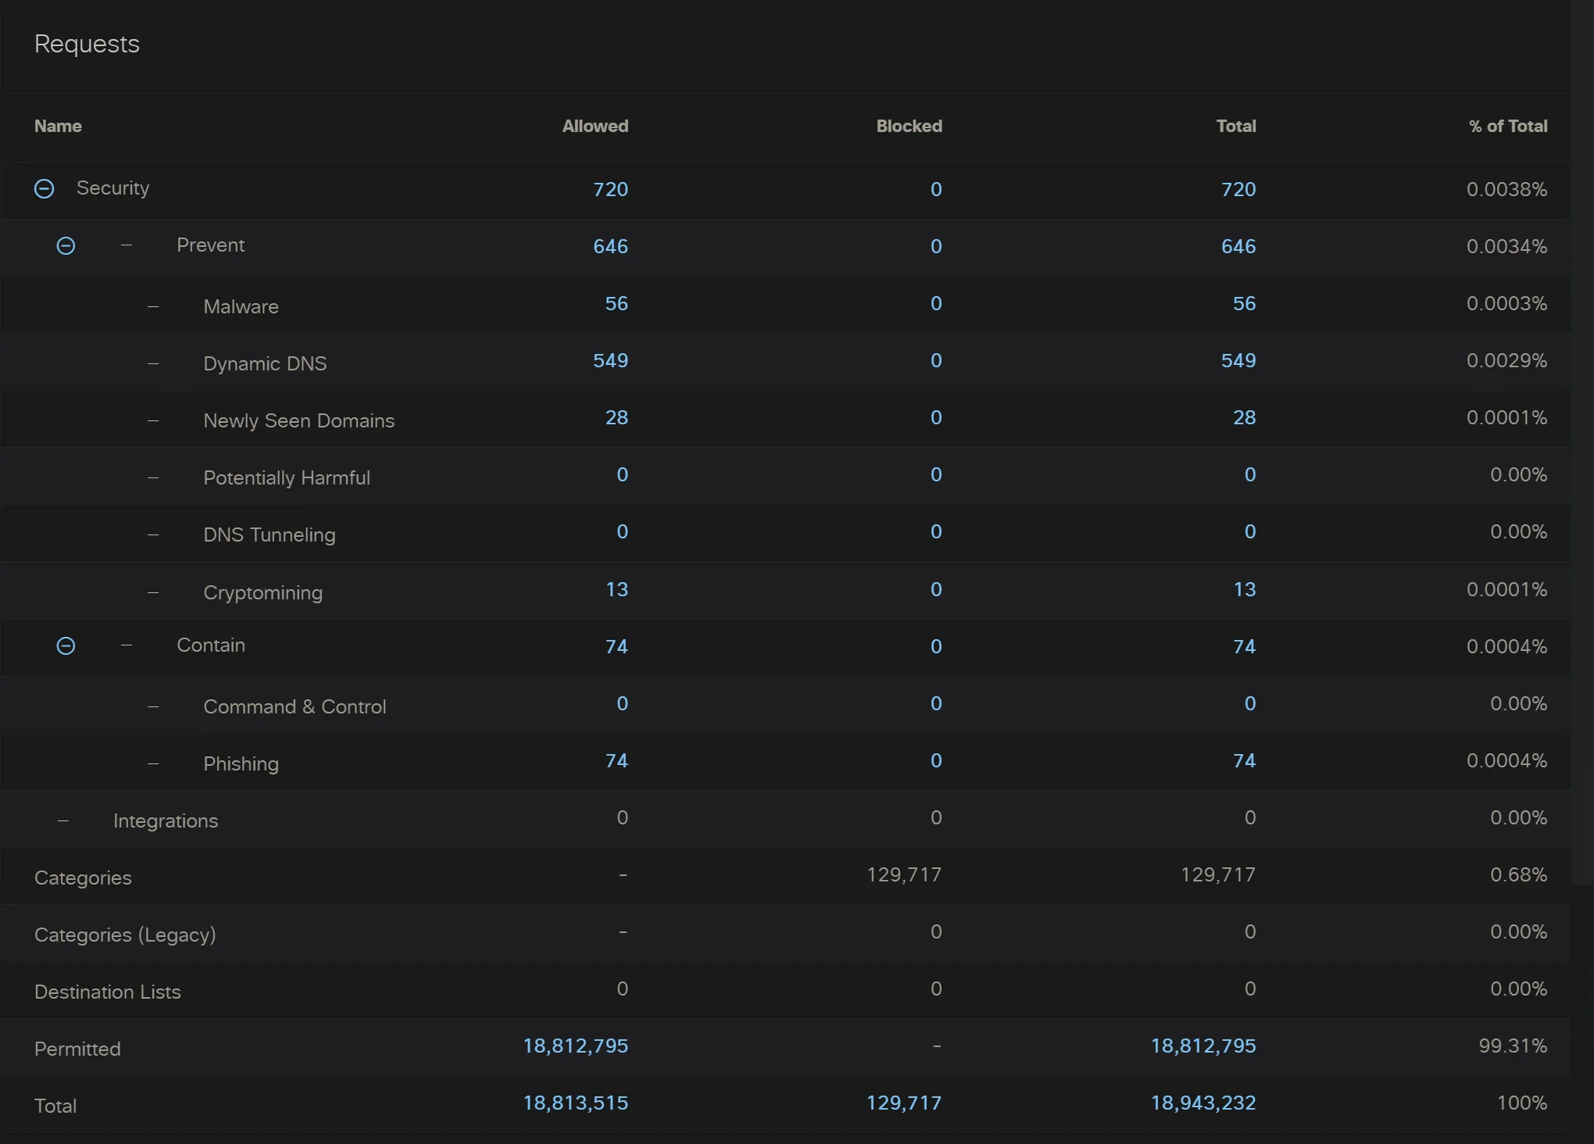Click the Allowed column header

pos(595,126)
